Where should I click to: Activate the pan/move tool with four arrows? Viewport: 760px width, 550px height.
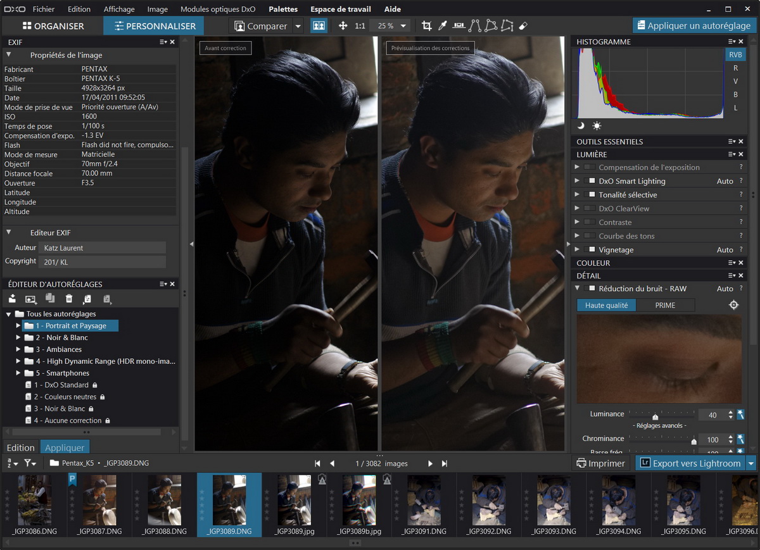pos(343,26)
